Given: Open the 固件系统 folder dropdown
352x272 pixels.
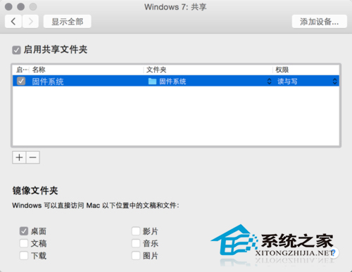Looking at the screenshot, I should coord(269,82).
